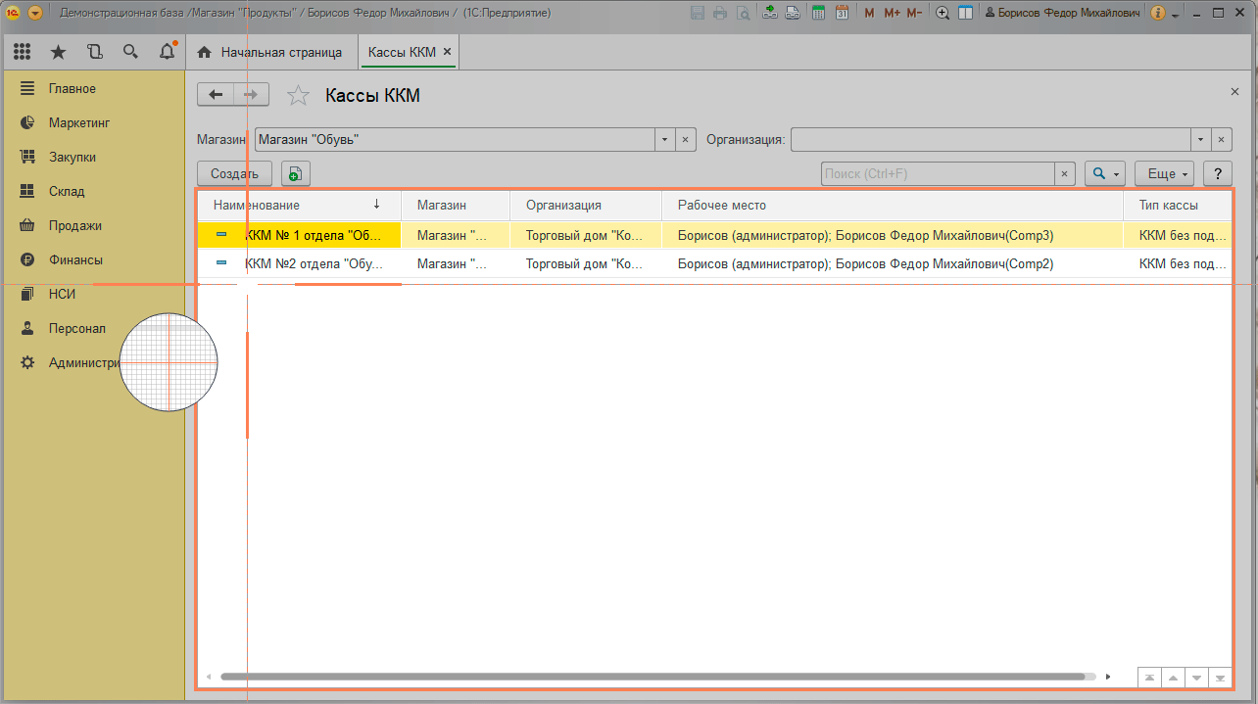Open the Финансы section
Viewport: 1258px width, 704px height.
point(75,259)
